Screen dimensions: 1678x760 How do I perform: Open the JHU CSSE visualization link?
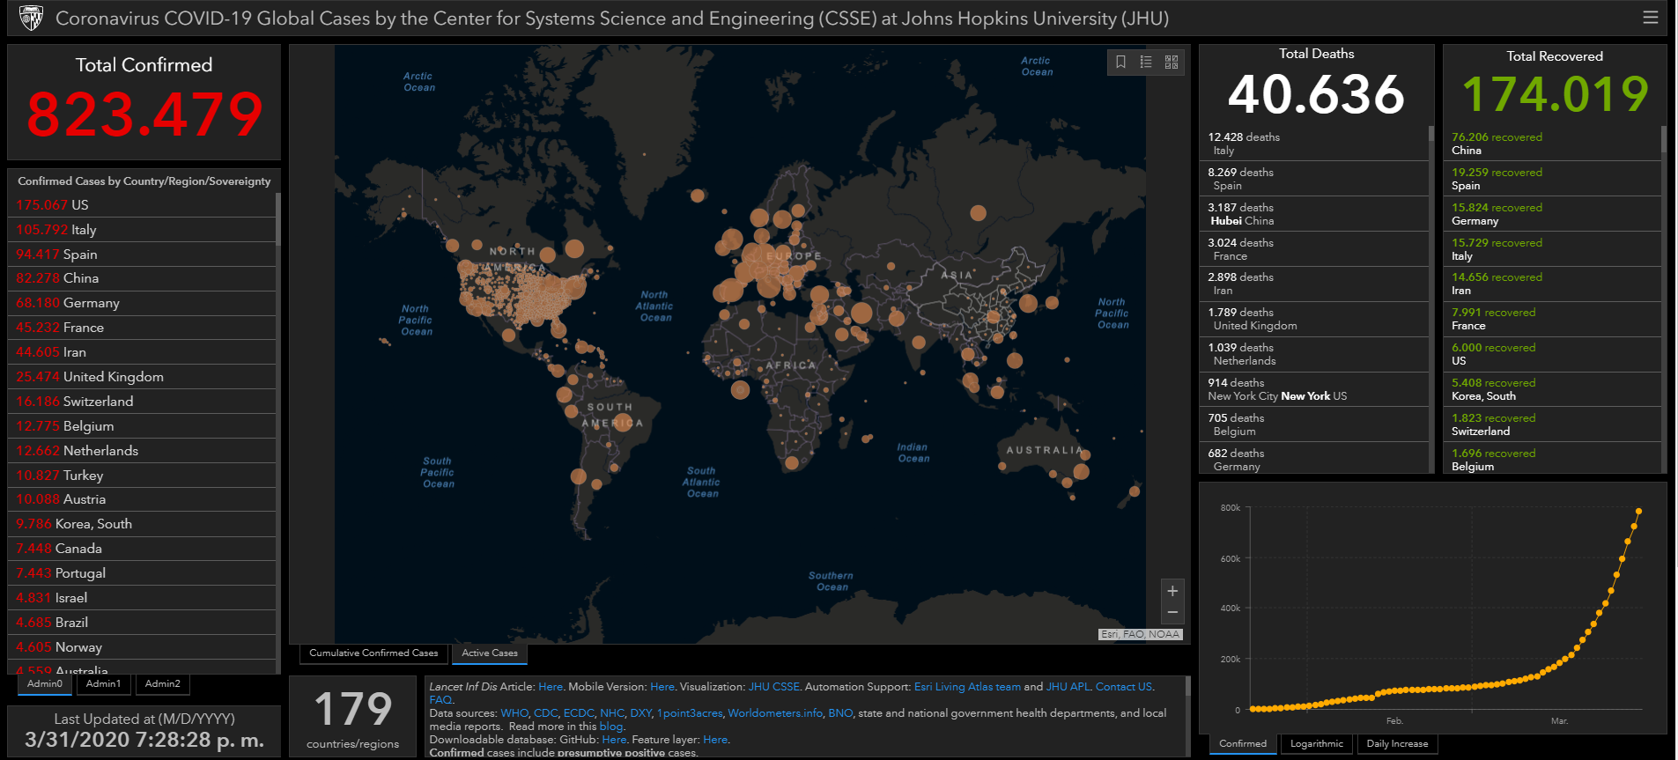point(774,687)
